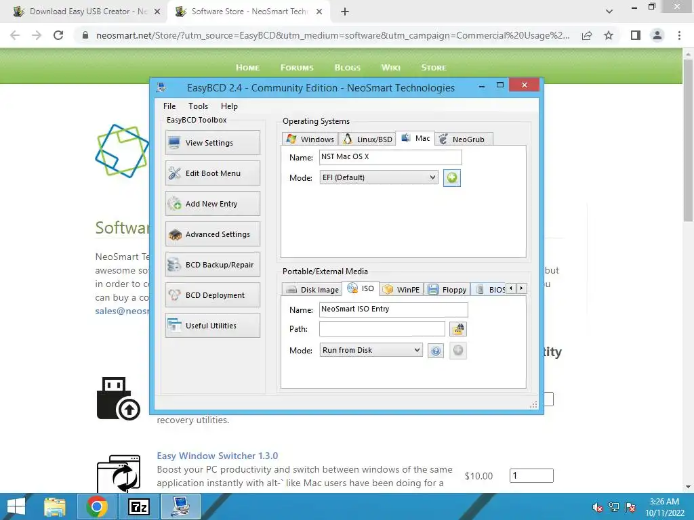Click the blue help icon beside ISO Mode
Viewport: 694px width, 520px height.
tap(436, 351)
